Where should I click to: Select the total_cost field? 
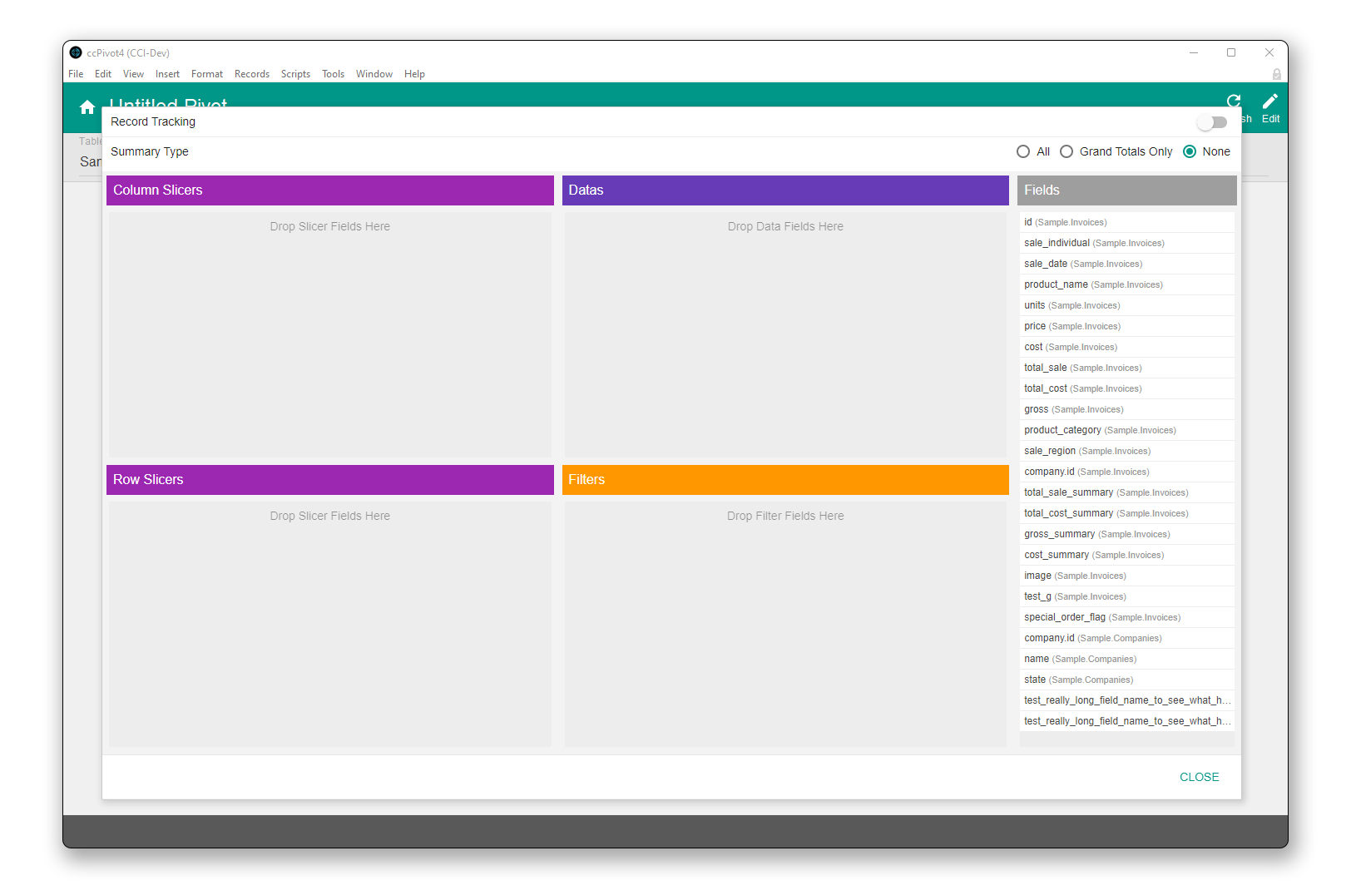click(1126, 388)
